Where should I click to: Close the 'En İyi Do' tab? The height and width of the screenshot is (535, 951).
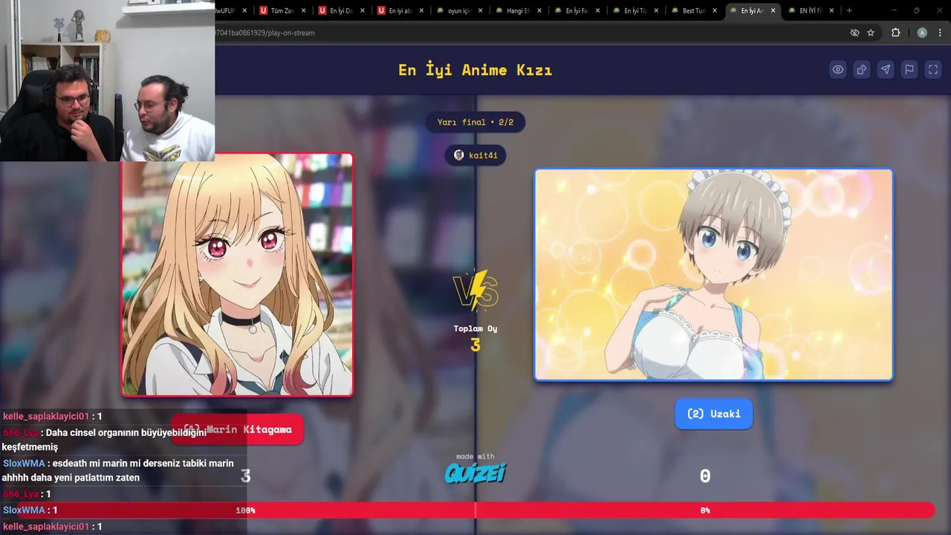coord(363,10)
